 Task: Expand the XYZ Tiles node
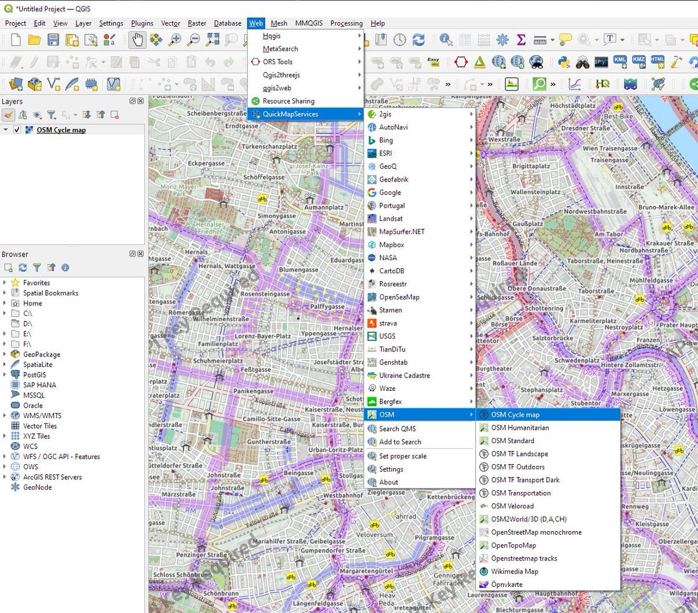[5, 436]
